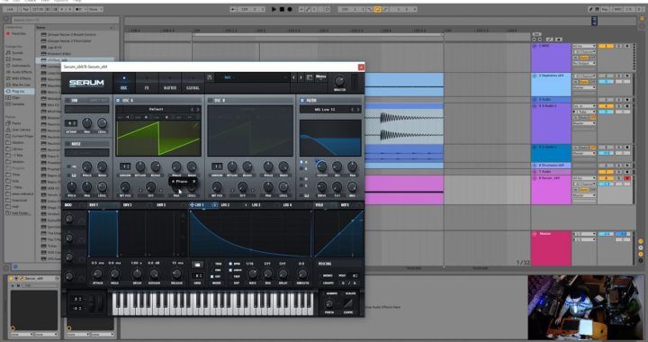Open the porta CURVE display
This screenshot has width=648, height=342.
pyautogui.click(x=348, y=303)
